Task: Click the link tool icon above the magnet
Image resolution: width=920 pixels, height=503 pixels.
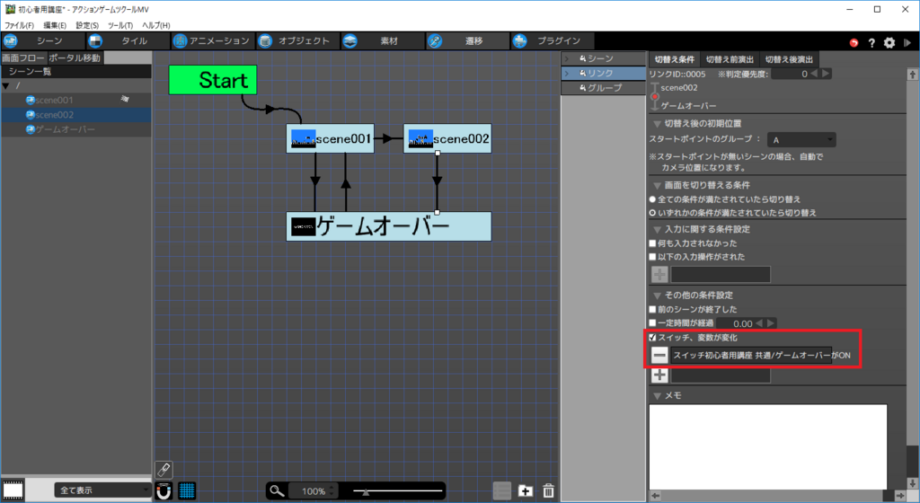Action: [164, 469]
